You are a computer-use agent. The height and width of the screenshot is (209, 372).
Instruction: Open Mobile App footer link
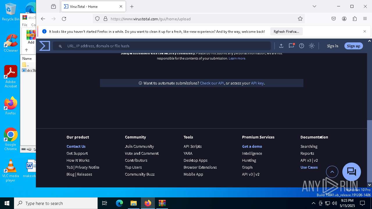pos(193,174)
